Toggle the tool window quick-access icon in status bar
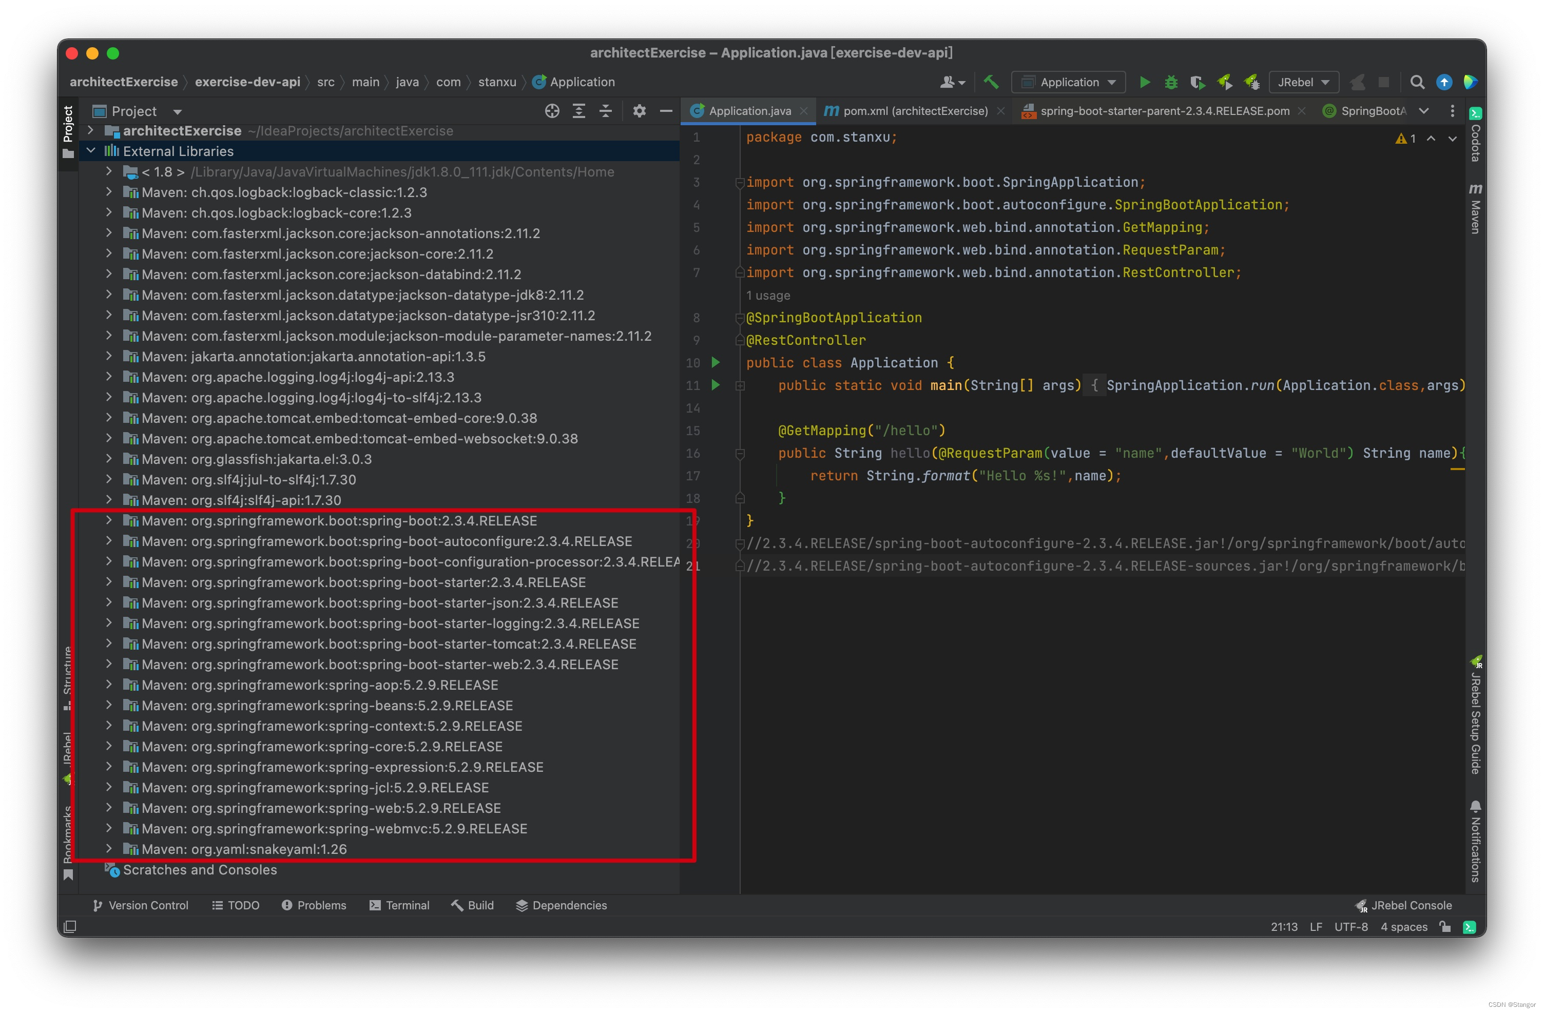 [x=70, y=927]
